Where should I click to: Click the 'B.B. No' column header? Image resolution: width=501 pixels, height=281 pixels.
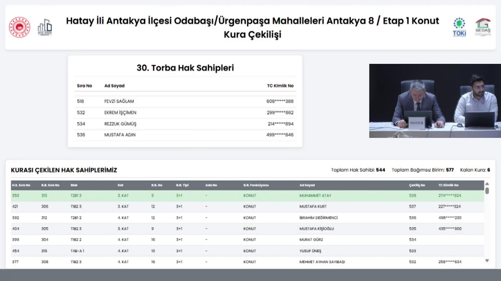157,185
